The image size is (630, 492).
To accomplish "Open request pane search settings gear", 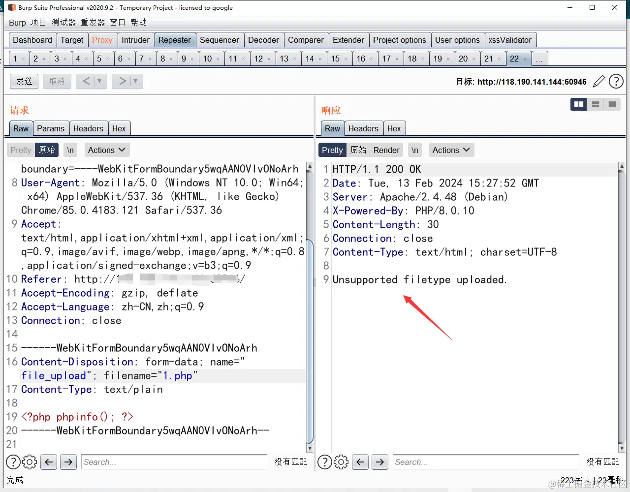I will click(30, 462).
